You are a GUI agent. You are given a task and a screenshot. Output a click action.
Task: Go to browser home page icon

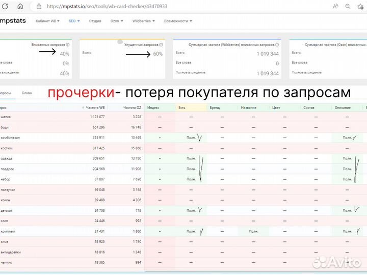[20, 6]
